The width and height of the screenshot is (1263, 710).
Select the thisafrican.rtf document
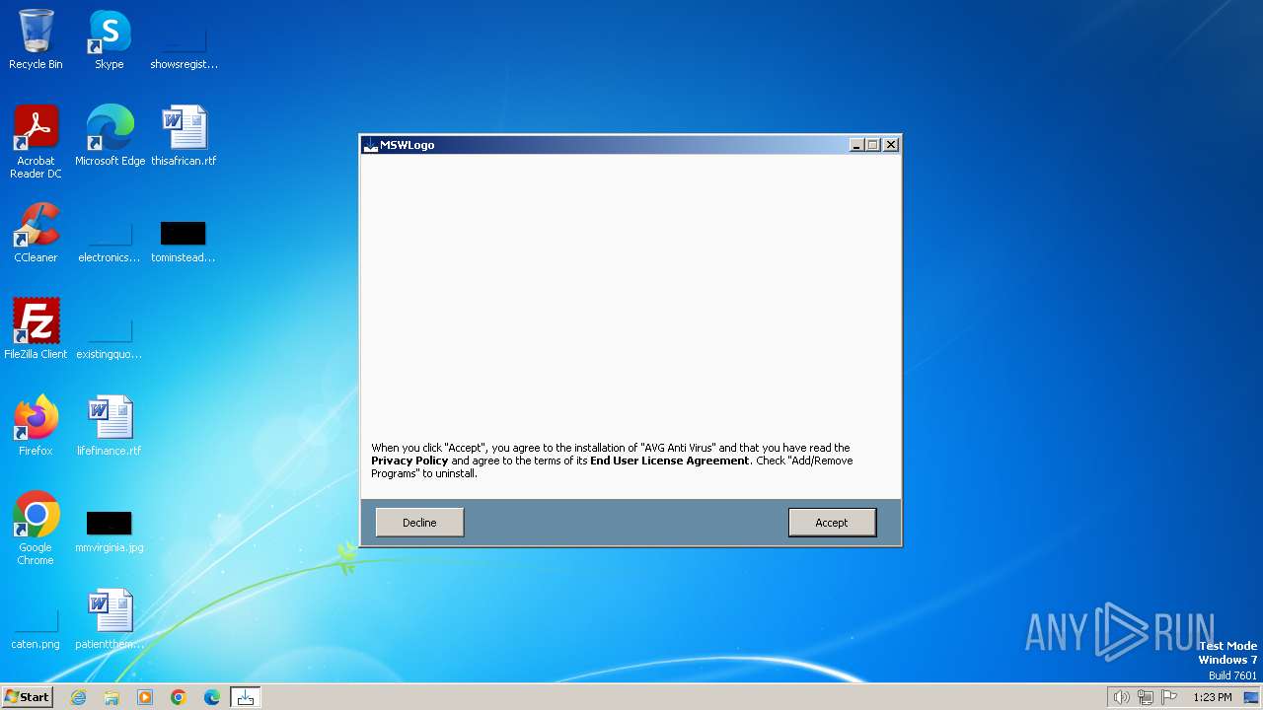click(x=184, y=136)
